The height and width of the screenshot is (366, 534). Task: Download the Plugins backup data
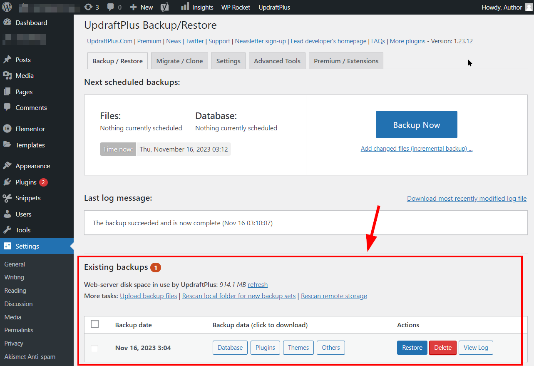click(x=265, y=348)
